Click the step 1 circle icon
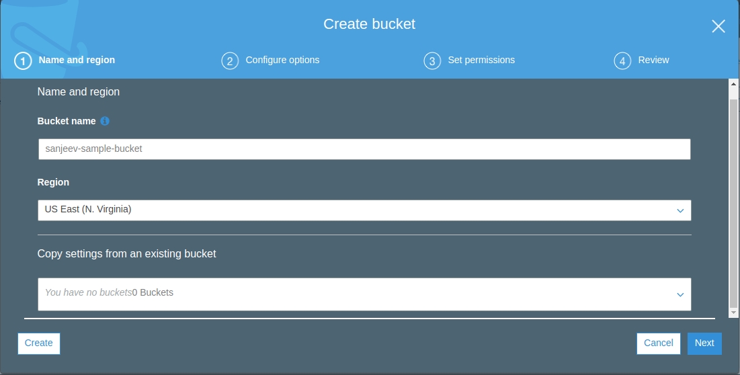This screenshot has width=740, height=375. click(x=23, y=61)
